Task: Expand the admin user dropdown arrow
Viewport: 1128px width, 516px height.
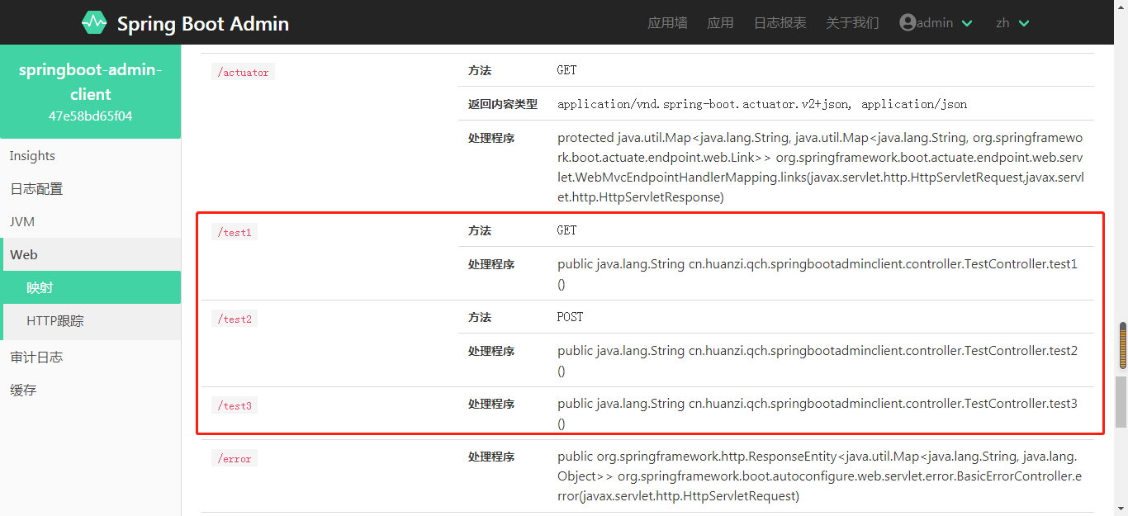Action: (x=968, y=23)
